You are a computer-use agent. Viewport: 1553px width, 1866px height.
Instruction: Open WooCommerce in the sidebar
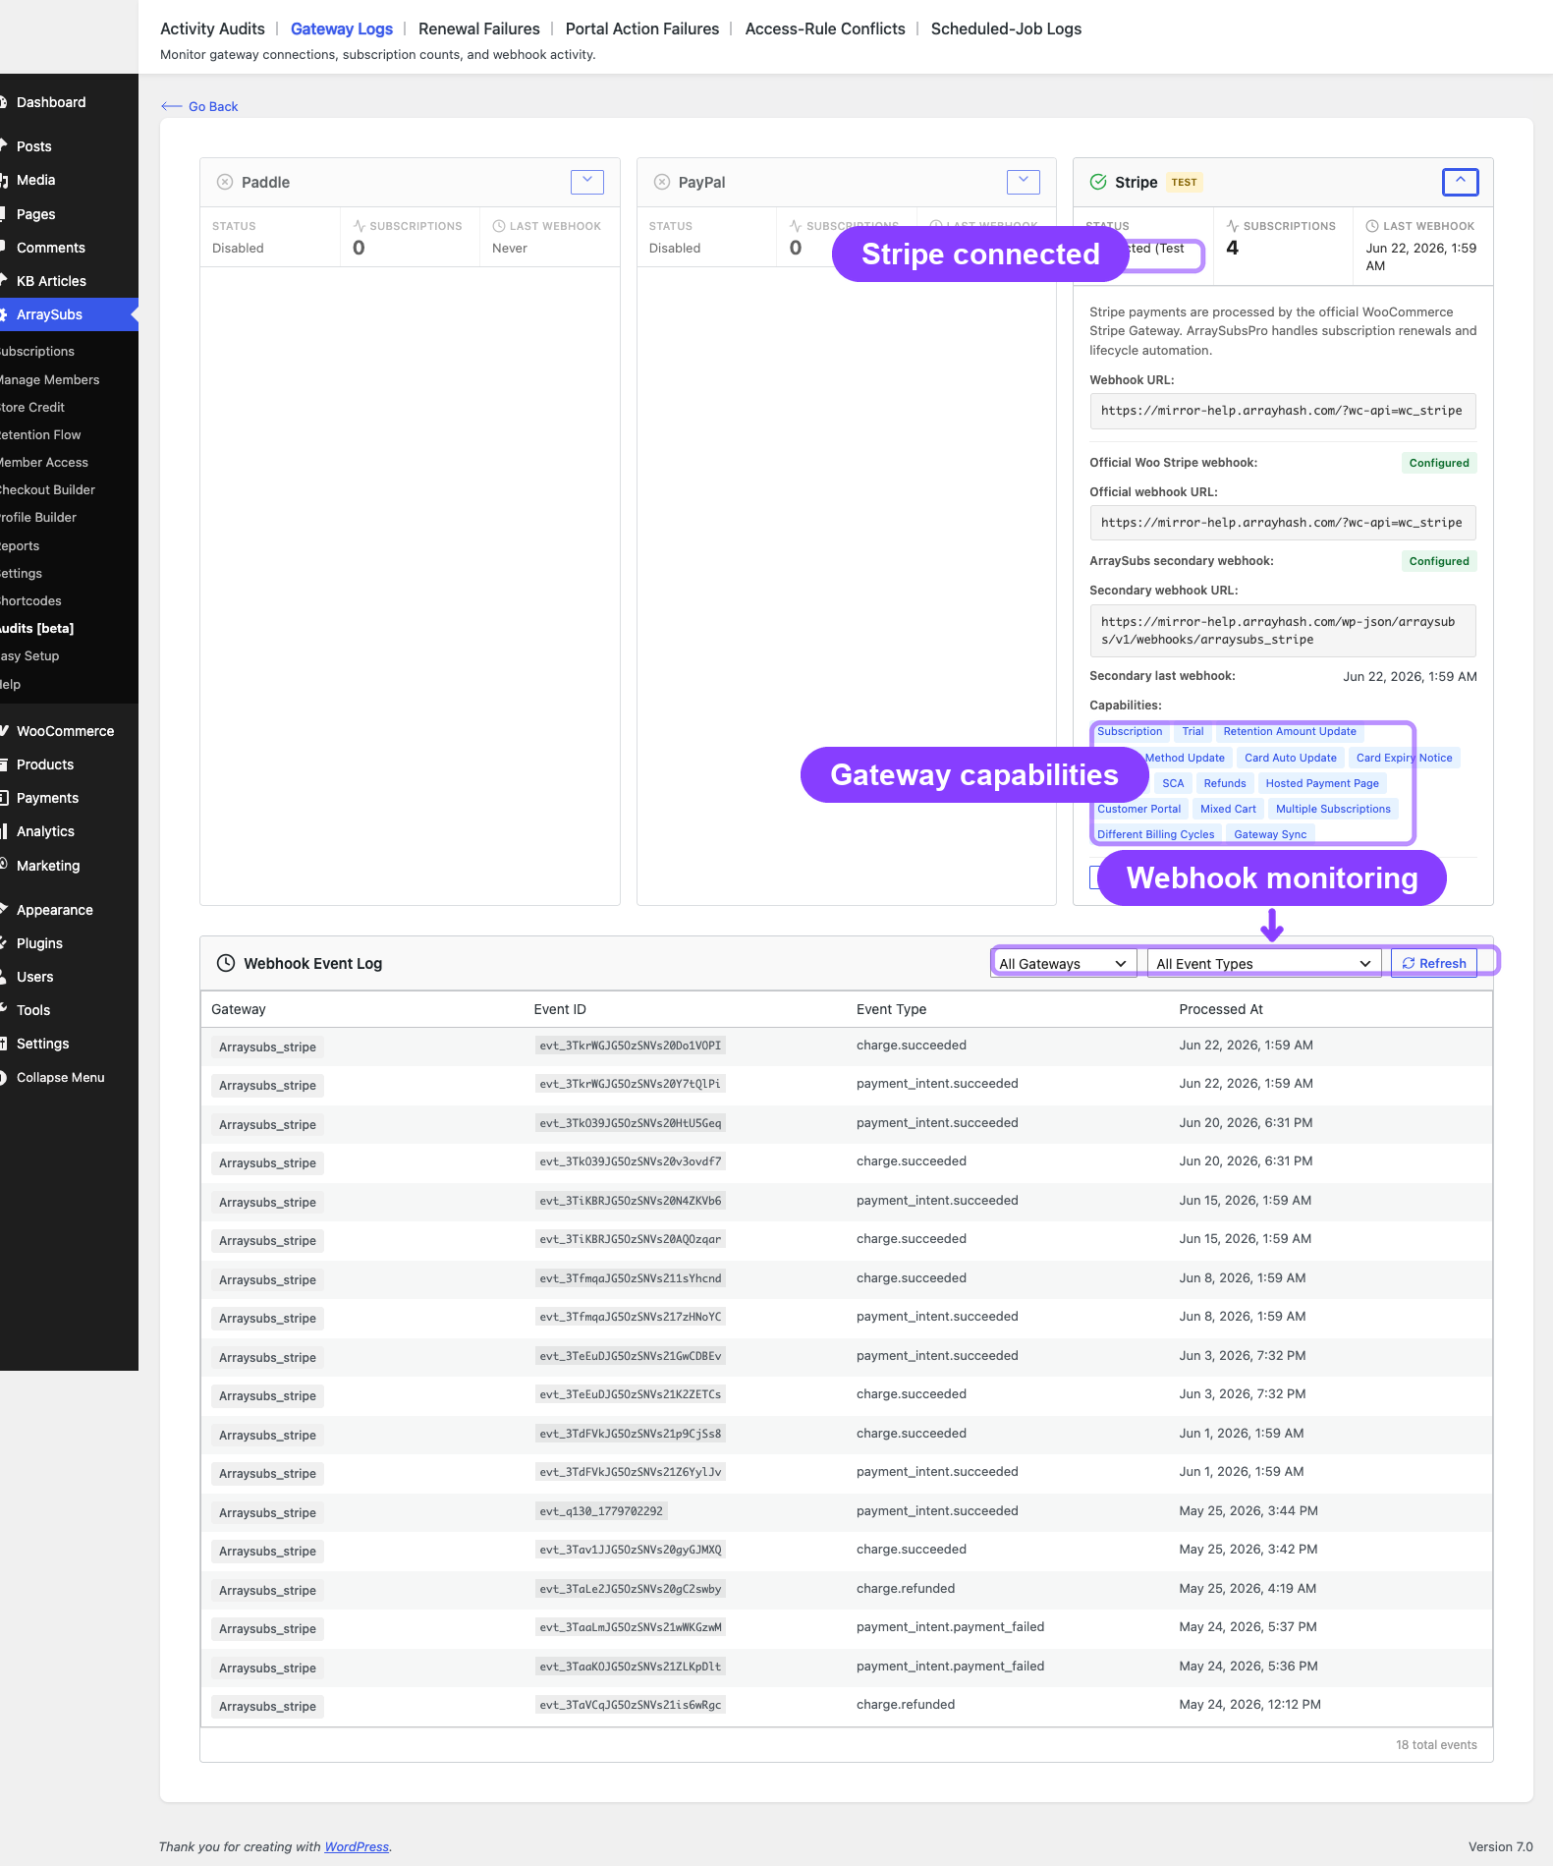tap(69, 731)
